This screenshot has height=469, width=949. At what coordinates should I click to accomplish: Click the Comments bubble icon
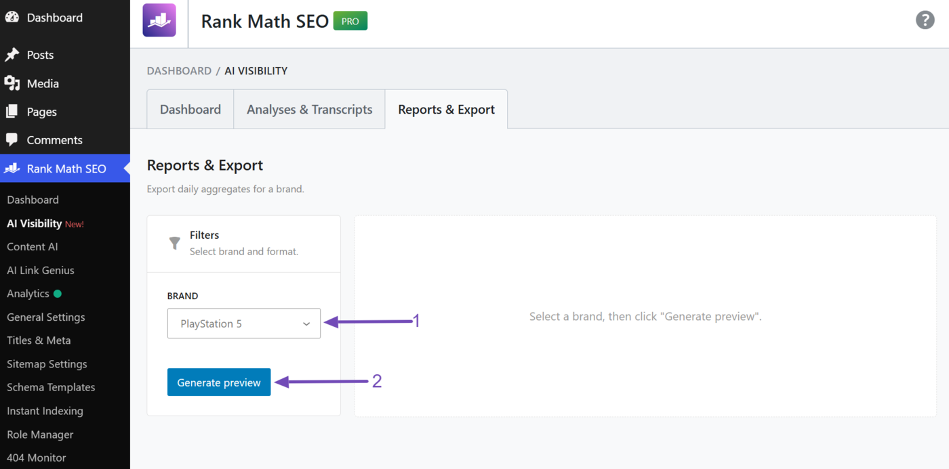tap(12, 140)
